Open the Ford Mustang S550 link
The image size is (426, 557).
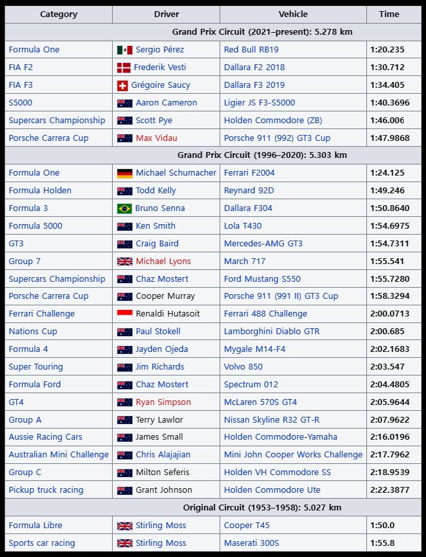click(x=262, y=279)
